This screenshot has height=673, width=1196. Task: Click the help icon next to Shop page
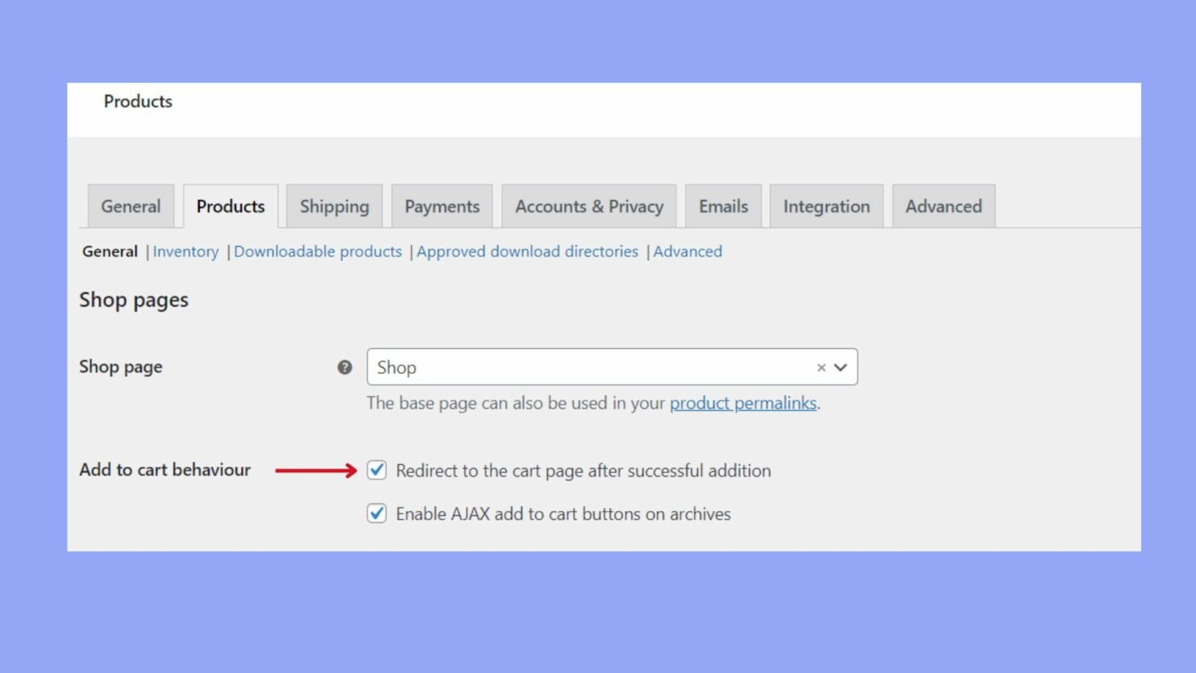(x=344, y=367)
